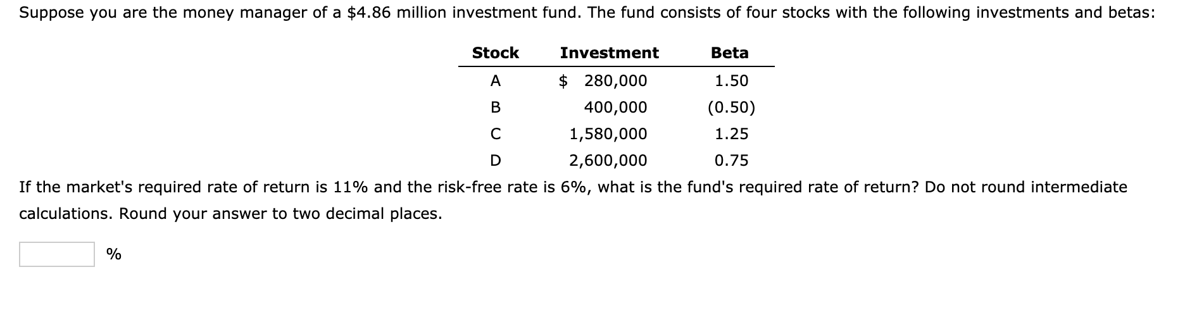Screen dimensions: 1204x310
Task: Click the percent symbol beside the input
Action: [x=114, y=254]
